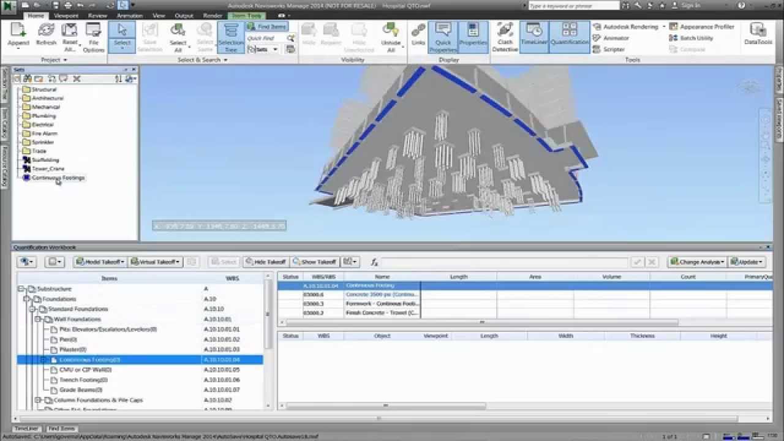Collapse the Wall Foundations tree node
This screenshot has width=784, height=441.
(37, 319)
